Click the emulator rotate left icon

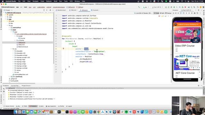point(181,13)
